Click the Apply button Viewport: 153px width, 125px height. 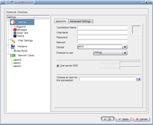click(x=123, y=119)
